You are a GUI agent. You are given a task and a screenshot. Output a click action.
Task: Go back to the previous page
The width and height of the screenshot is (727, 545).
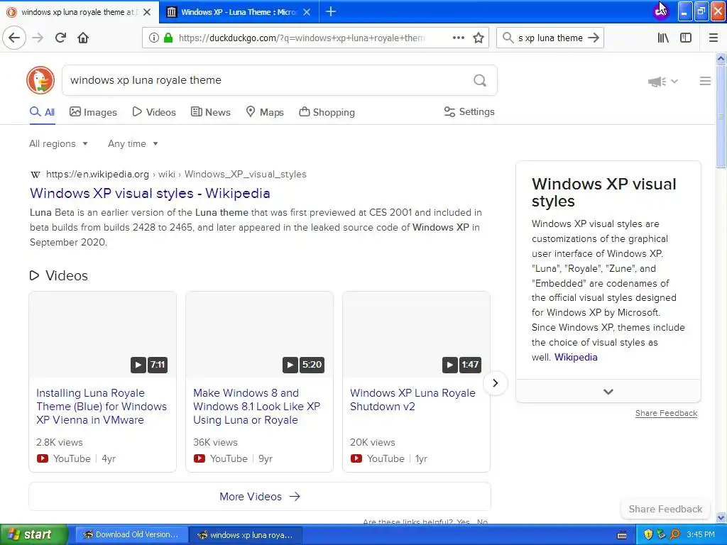[x=14, y=38]
